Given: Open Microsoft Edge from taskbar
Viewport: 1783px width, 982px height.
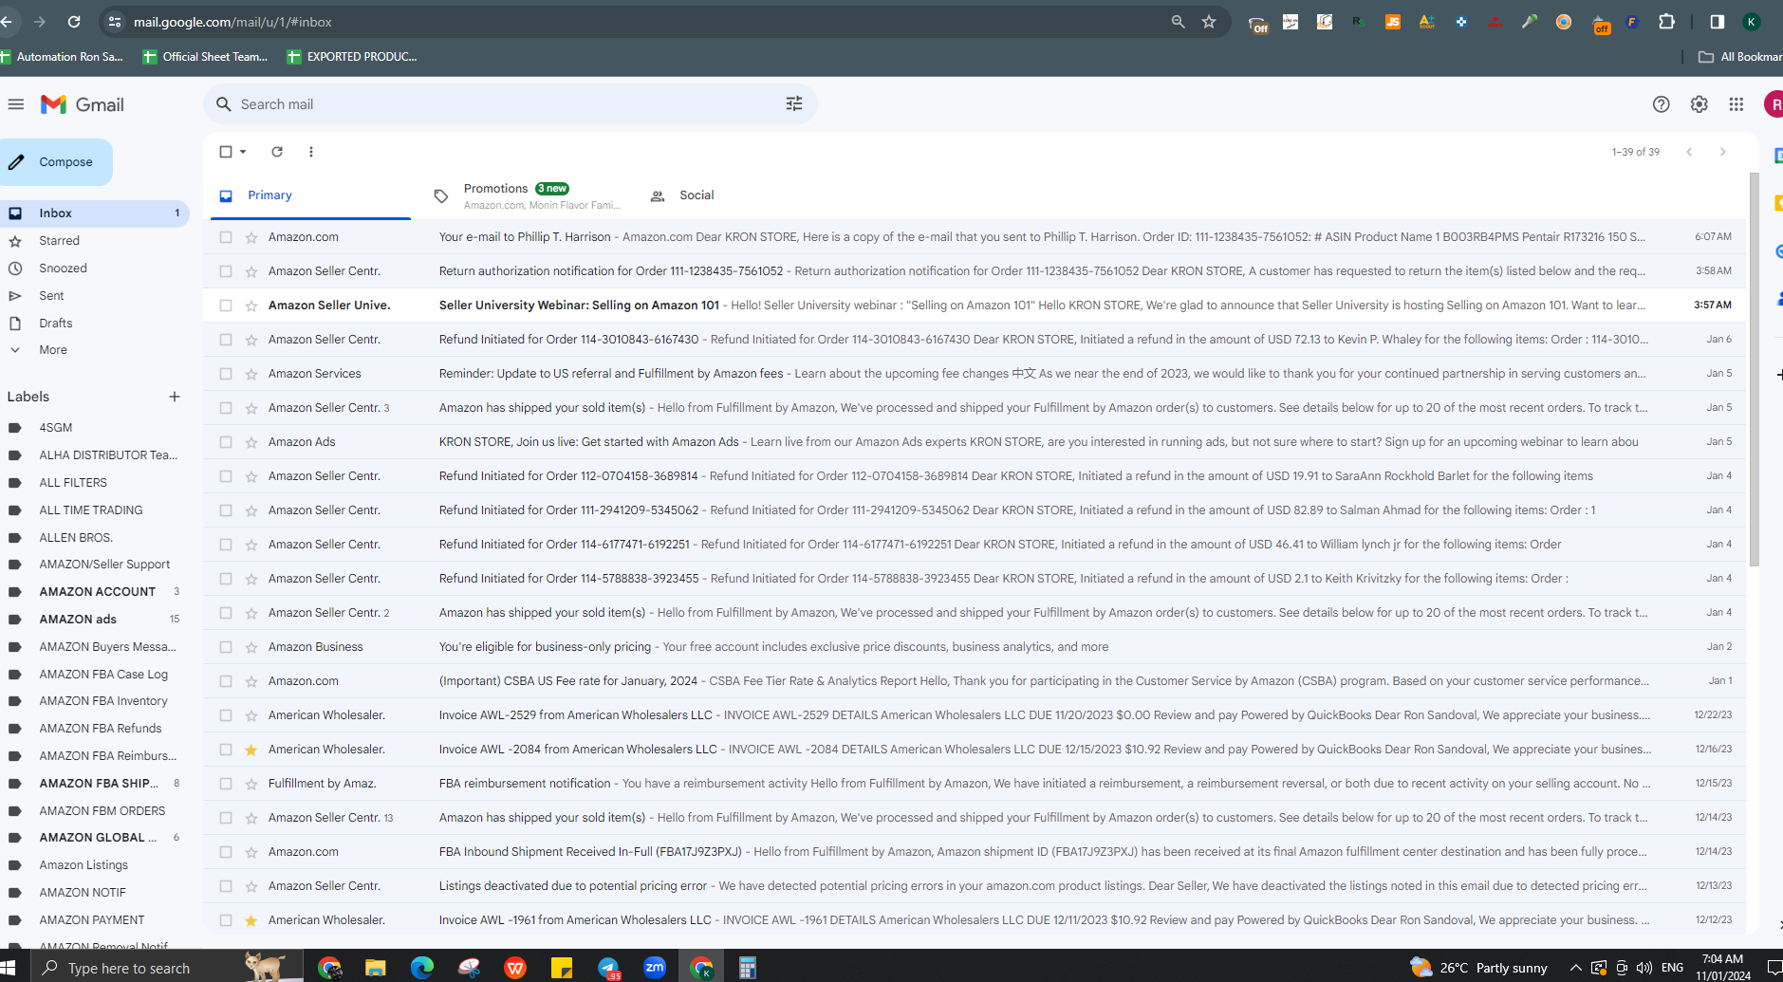Looking at the screenshot, I should (x=422, y=968).
